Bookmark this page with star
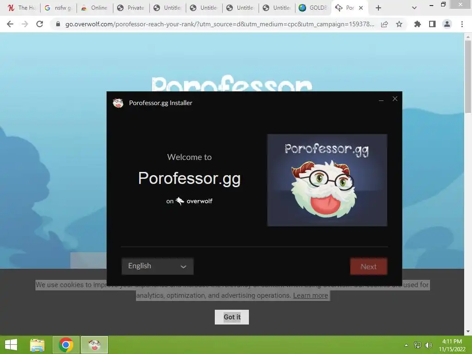The width and height of the screenshot is (472, 354). pos(399,24)
